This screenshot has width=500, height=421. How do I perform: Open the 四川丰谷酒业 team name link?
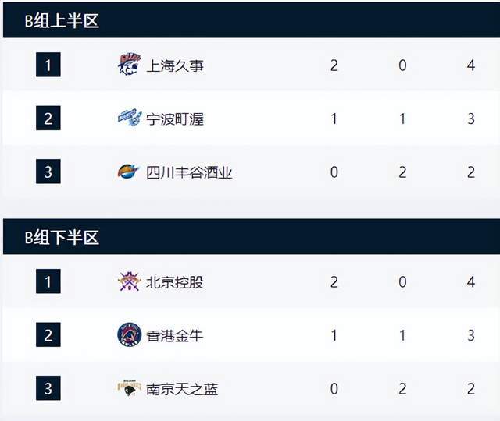(189, 172)
